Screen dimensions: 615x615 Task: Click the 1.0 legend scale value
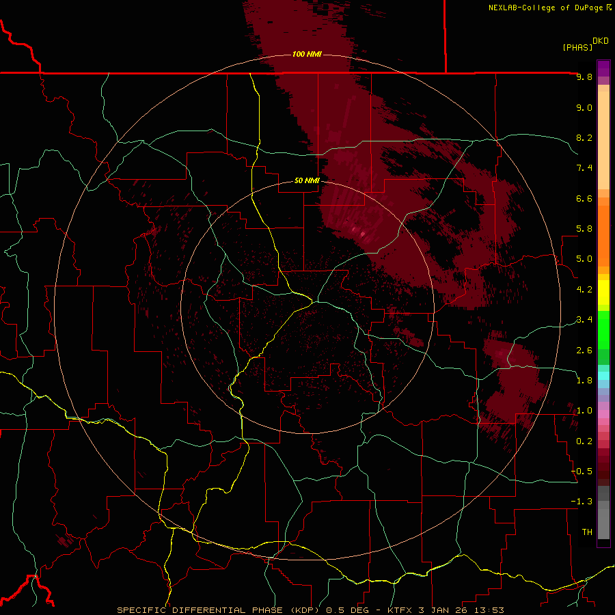click(x=584, y=411)
